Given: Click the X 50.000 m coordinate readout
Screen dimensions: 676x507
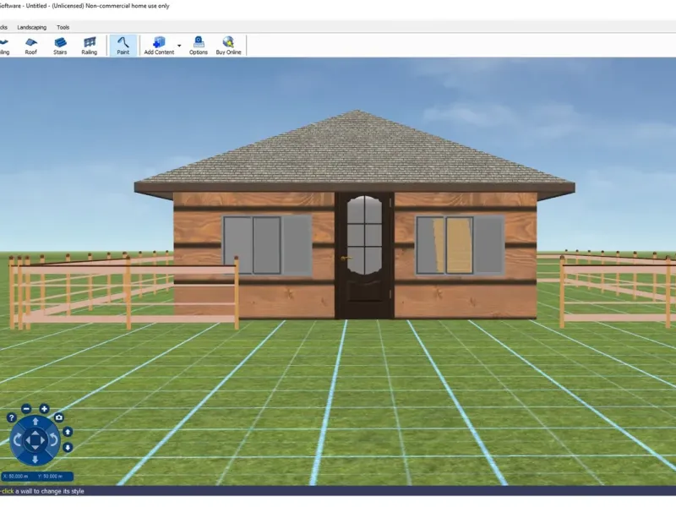Looking at the screenshot, I should pos(16,477).
